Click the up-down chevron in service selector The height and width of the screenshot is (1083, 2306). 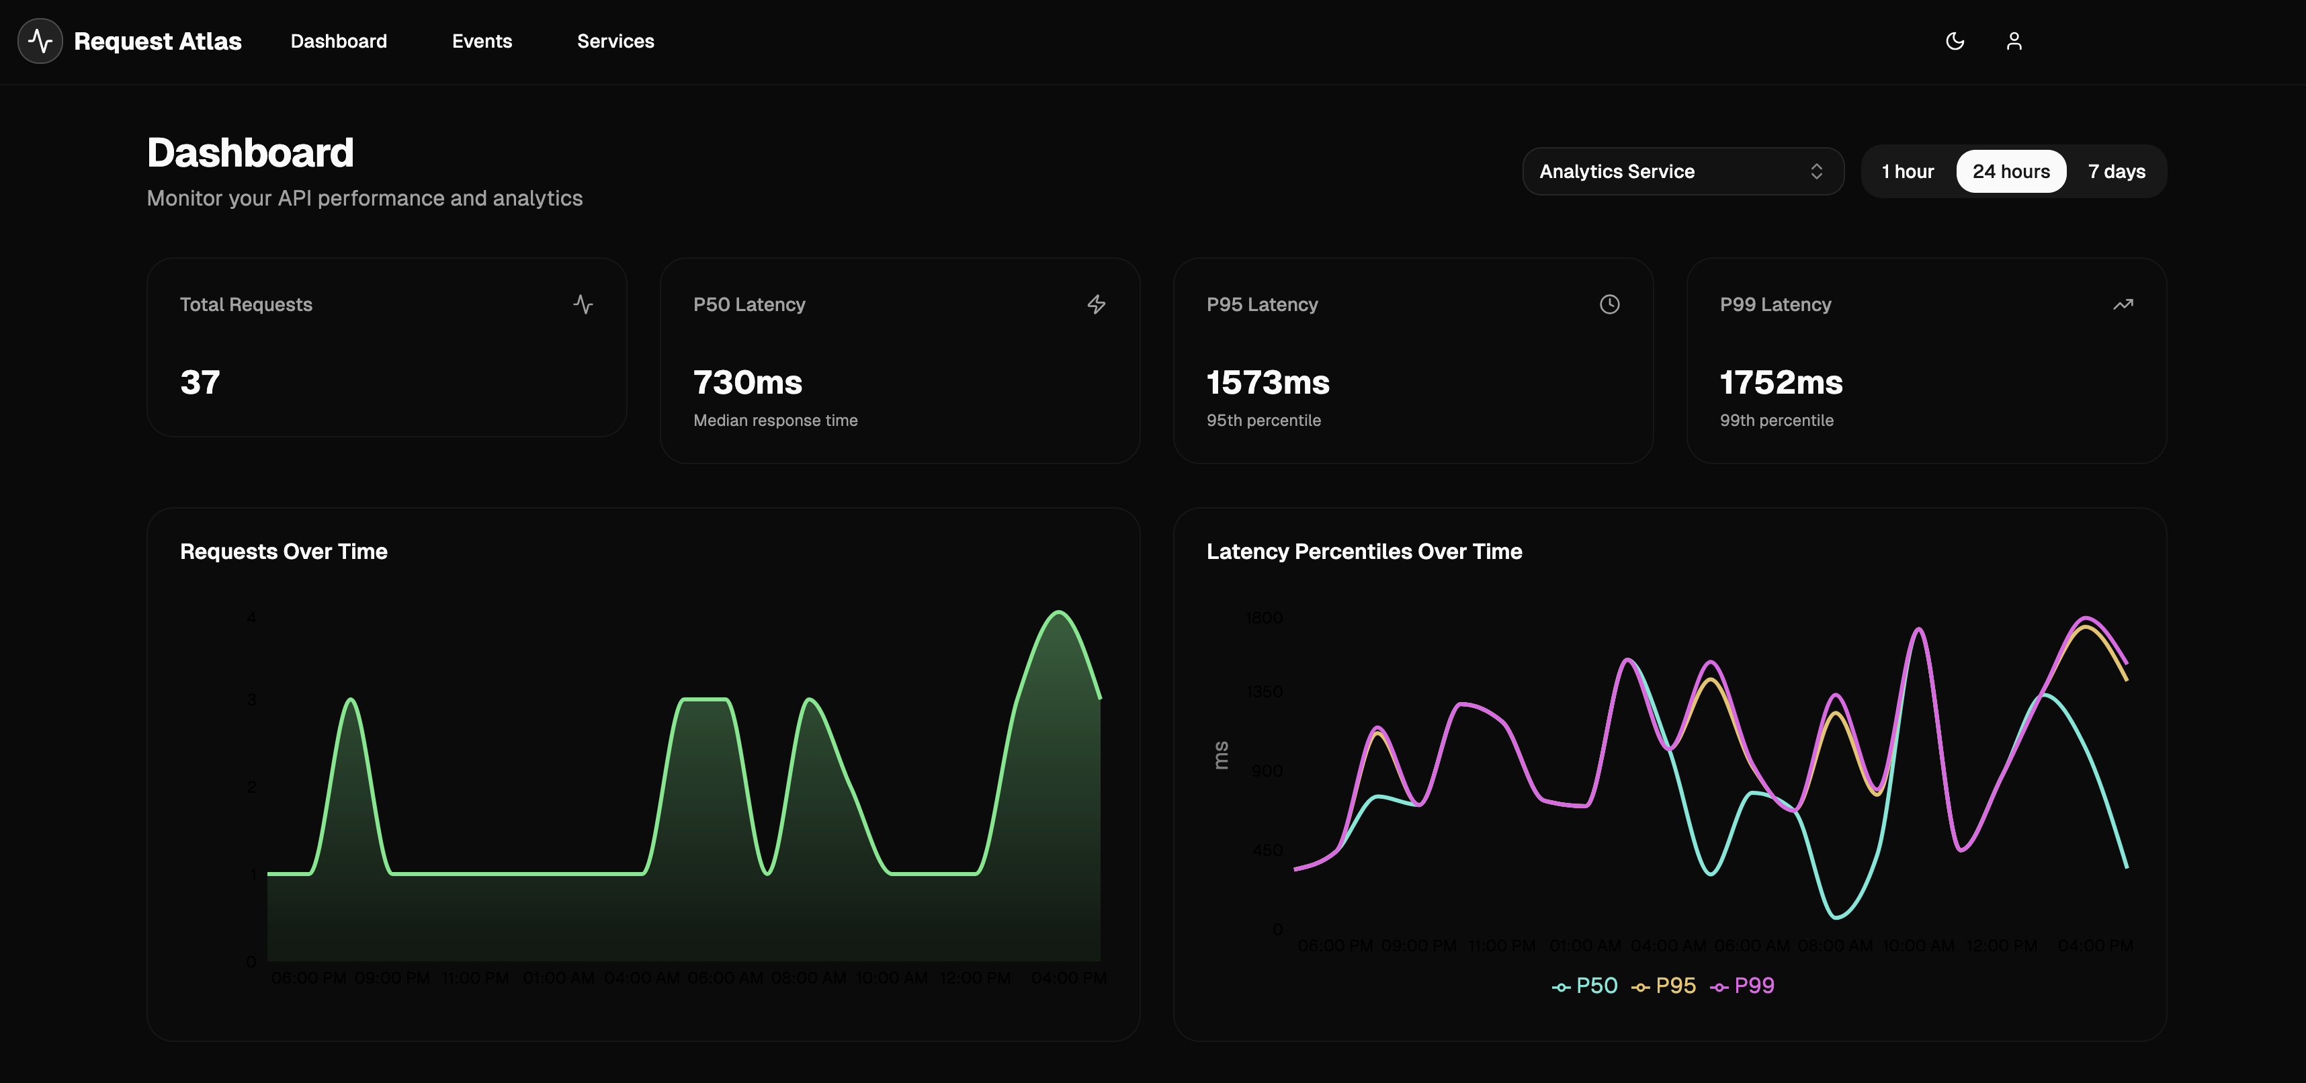click(x=1816, y=171)
